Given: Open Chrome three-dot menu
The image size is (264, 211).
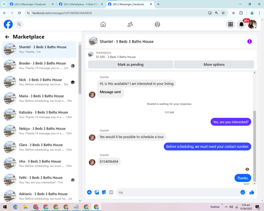Looking at the screenshot, I should [x=259, y=13].
